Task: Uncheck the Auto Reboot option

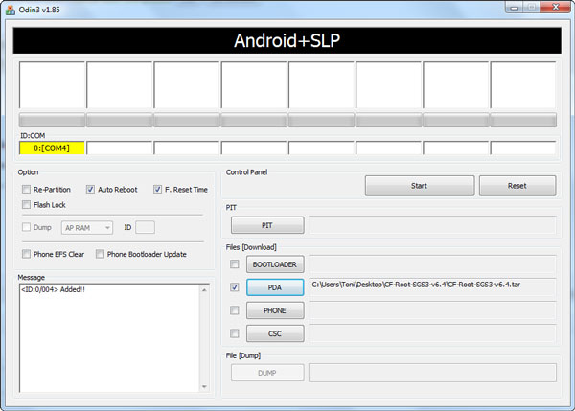Action: (x=91, y=190)
